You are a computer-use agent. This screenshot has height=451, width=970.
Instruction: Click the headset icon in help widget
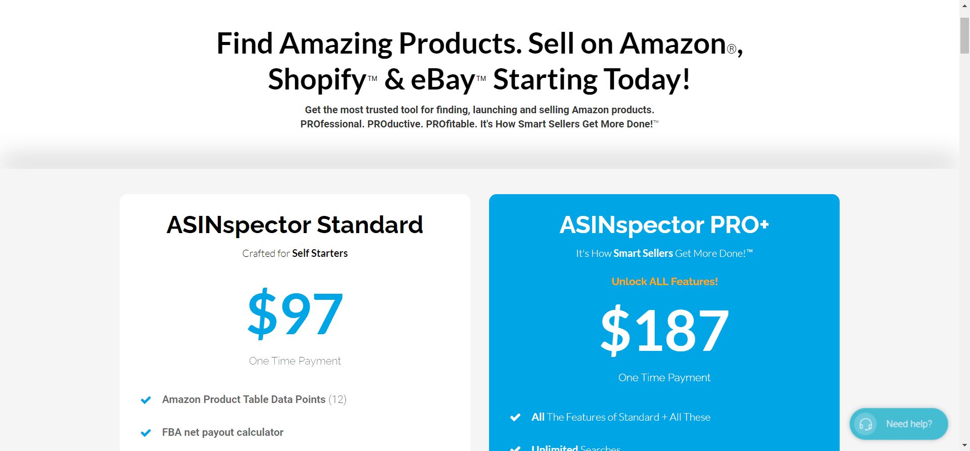[x=866, y=424]
